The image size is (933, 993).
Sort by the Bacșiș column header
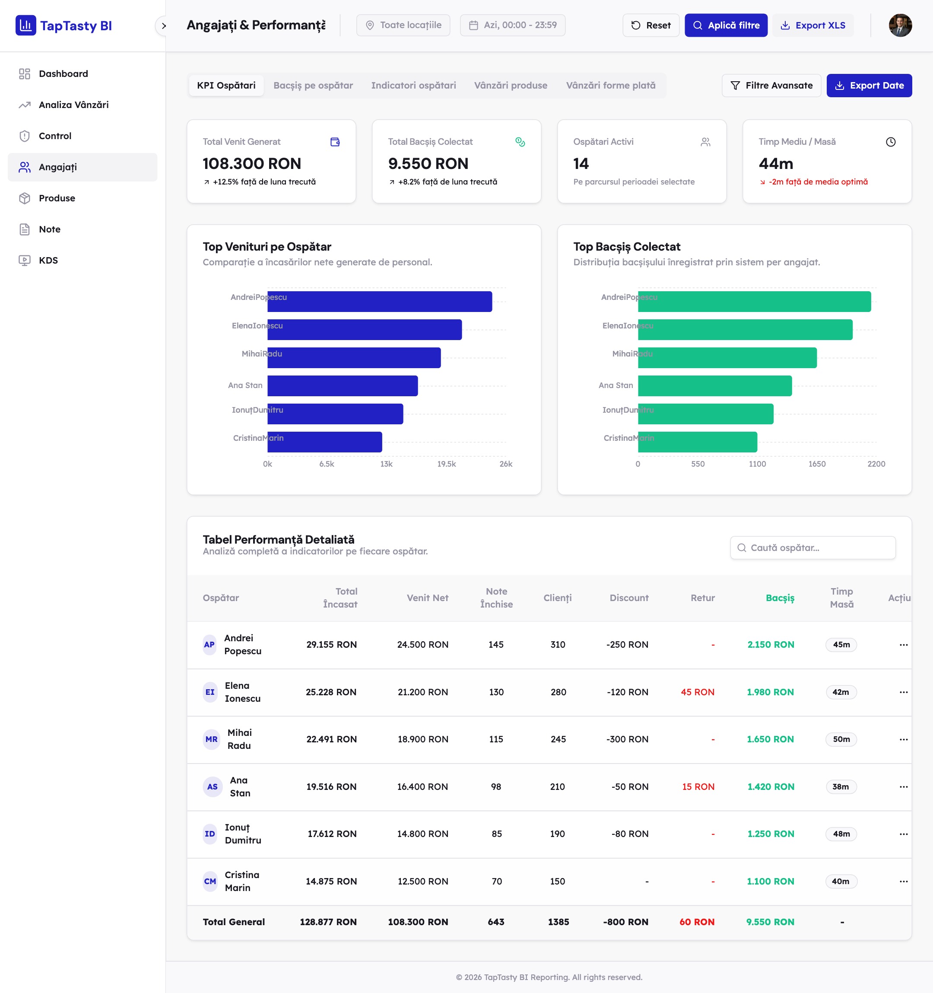point(780,598)
